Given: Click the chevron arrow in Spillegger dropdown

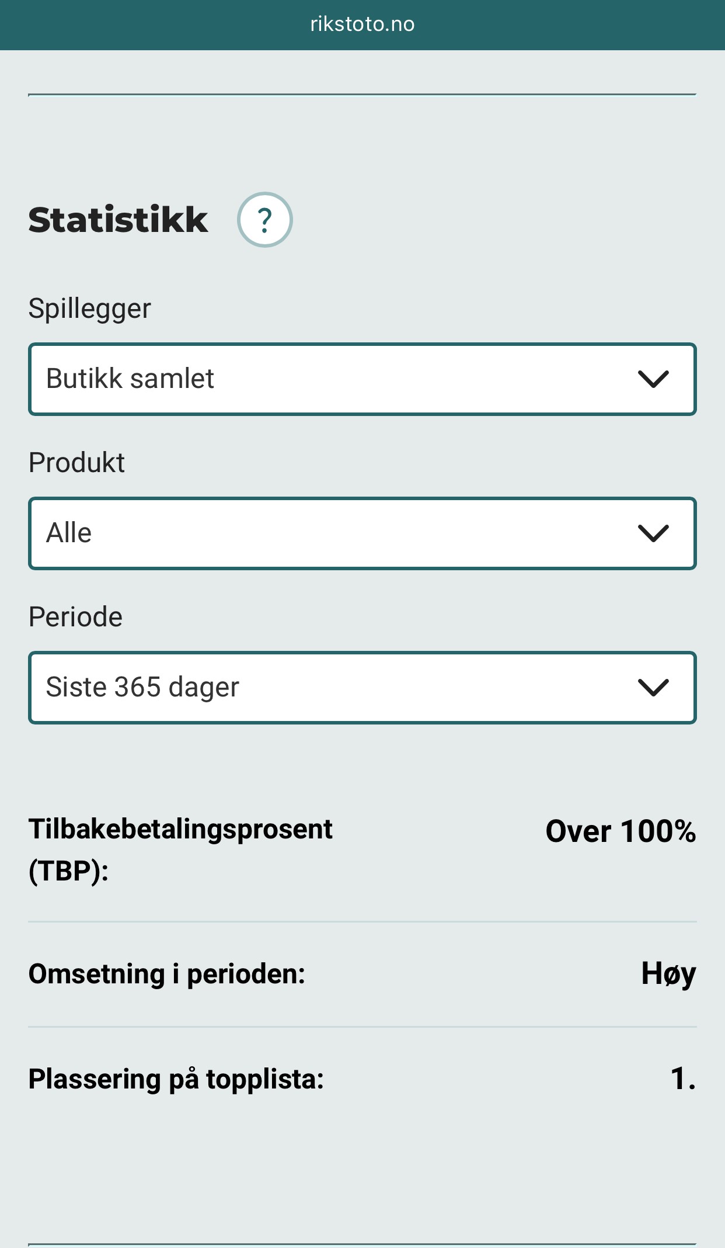Looking at the screenshot, I should click(x=653, y=379).
